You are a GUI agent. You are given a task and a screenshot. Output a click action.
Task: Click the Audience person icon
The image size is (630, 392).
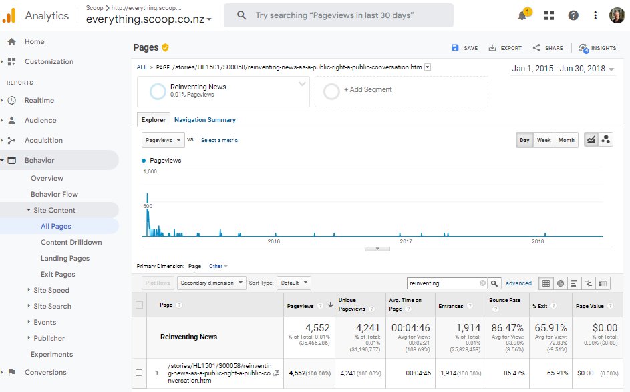tap(11, 120)
